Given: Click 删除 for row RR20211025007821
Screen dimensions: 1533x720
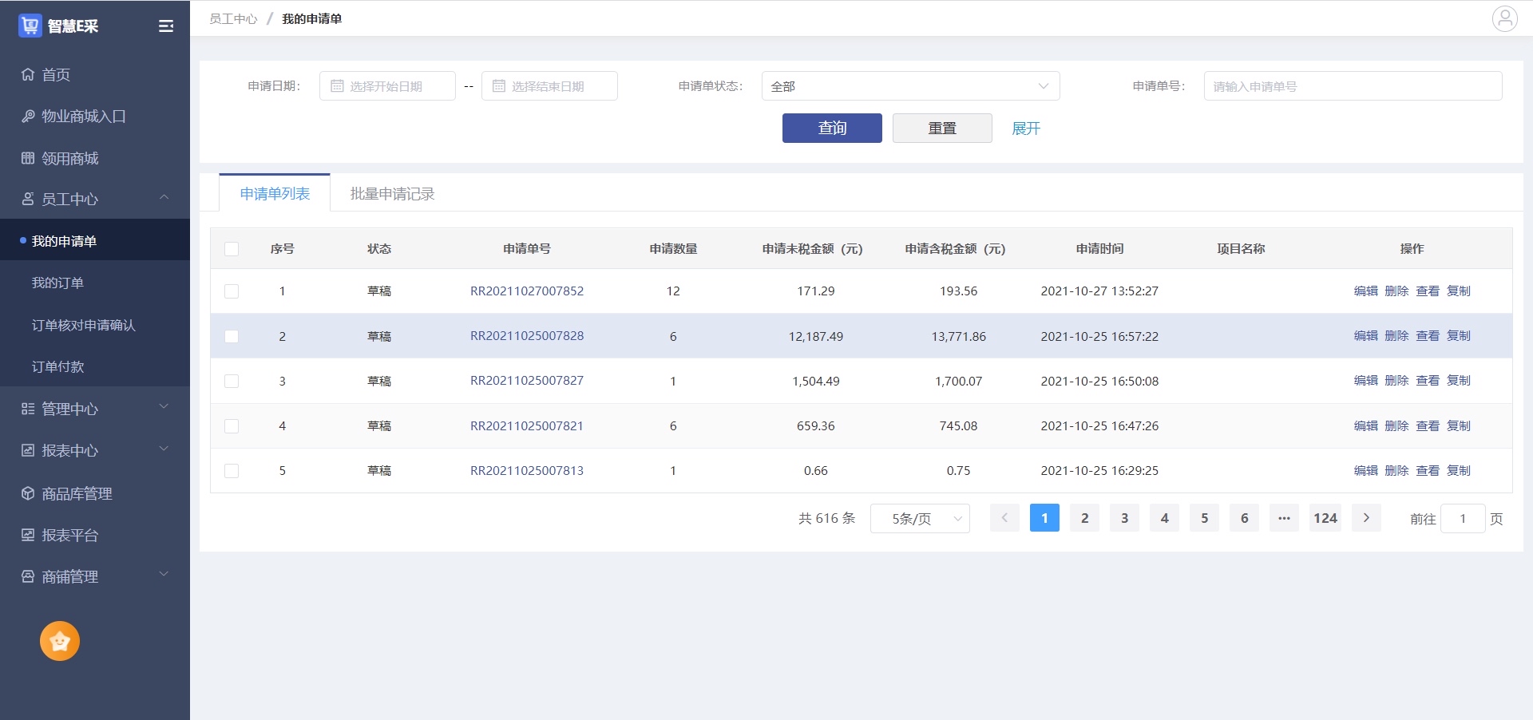Looking at the screenshot, I should click(1396, 426).
